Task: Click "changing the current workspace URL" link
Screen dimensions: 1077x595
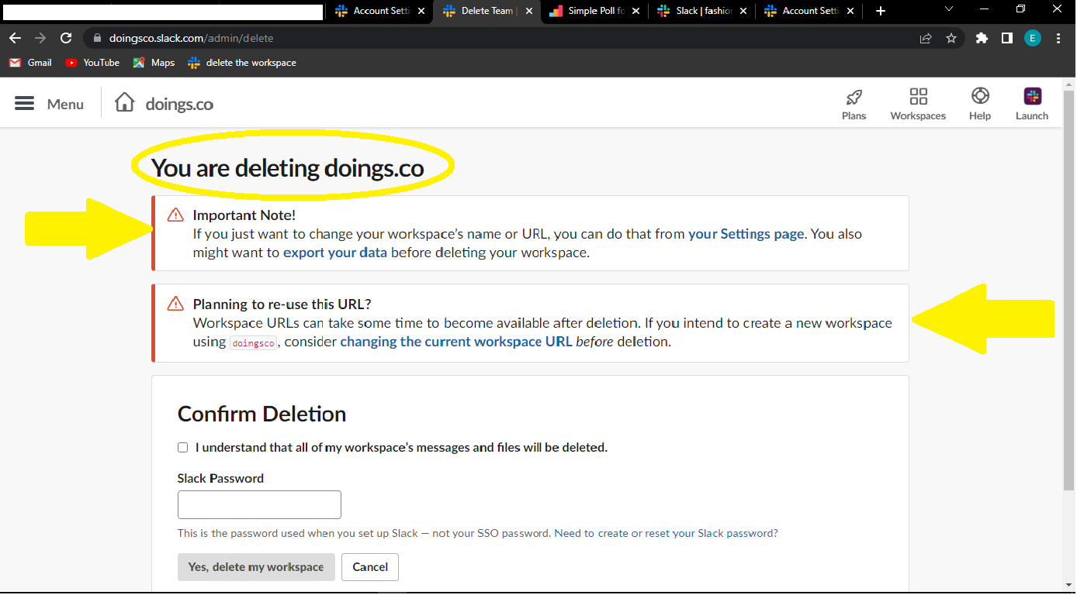Action: pos(456,342)
